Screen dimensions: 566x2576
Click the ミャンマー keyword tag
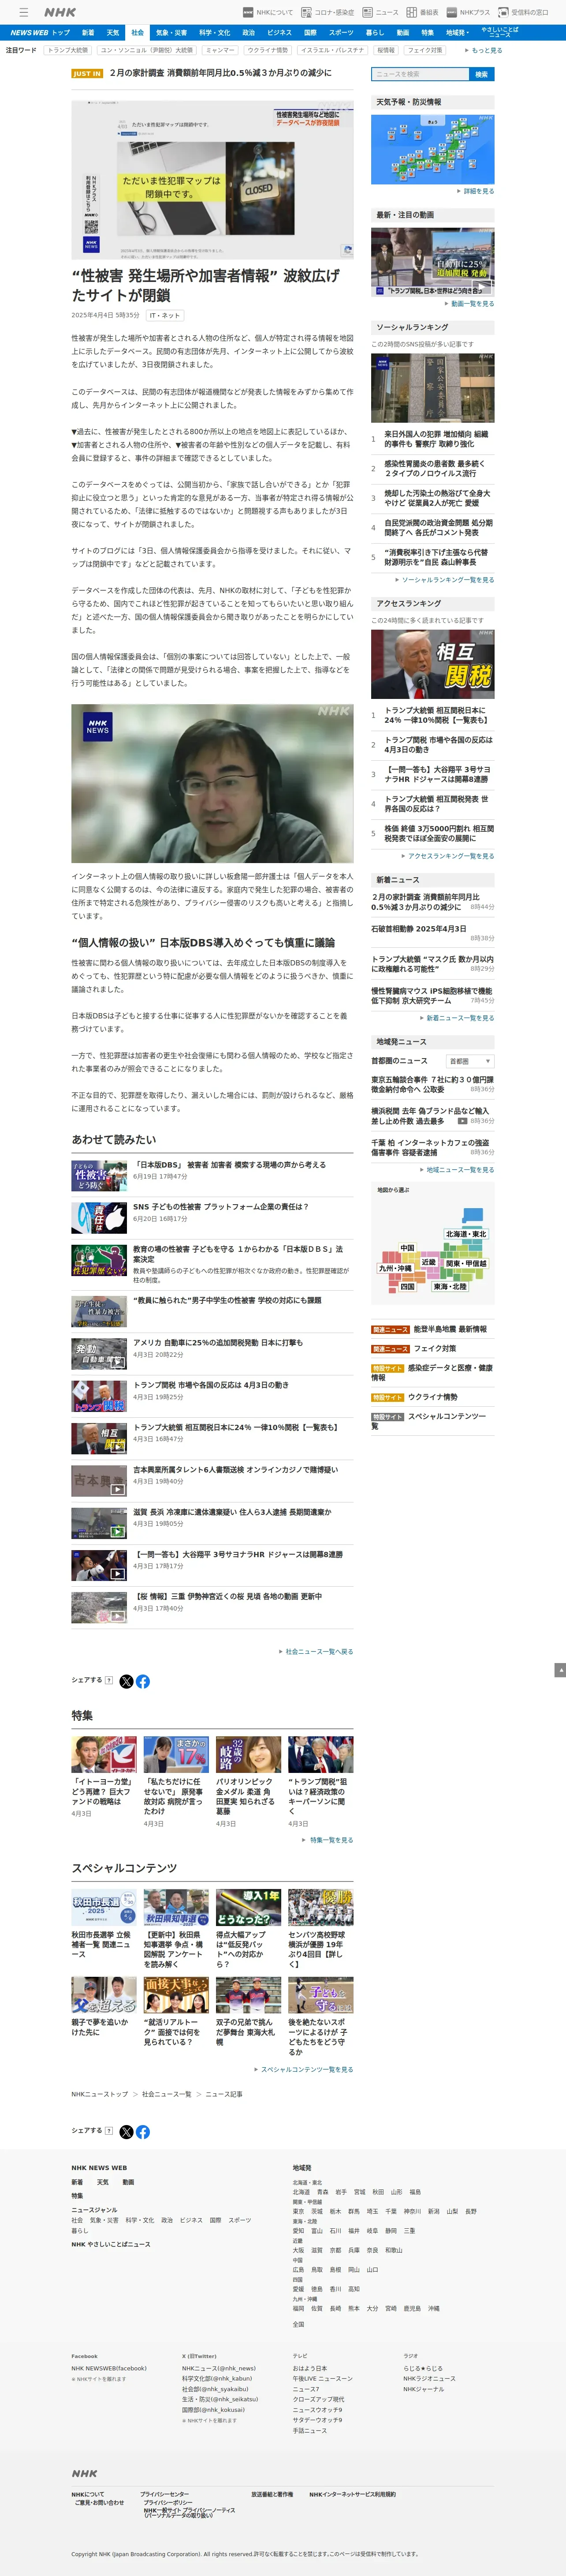220,50
